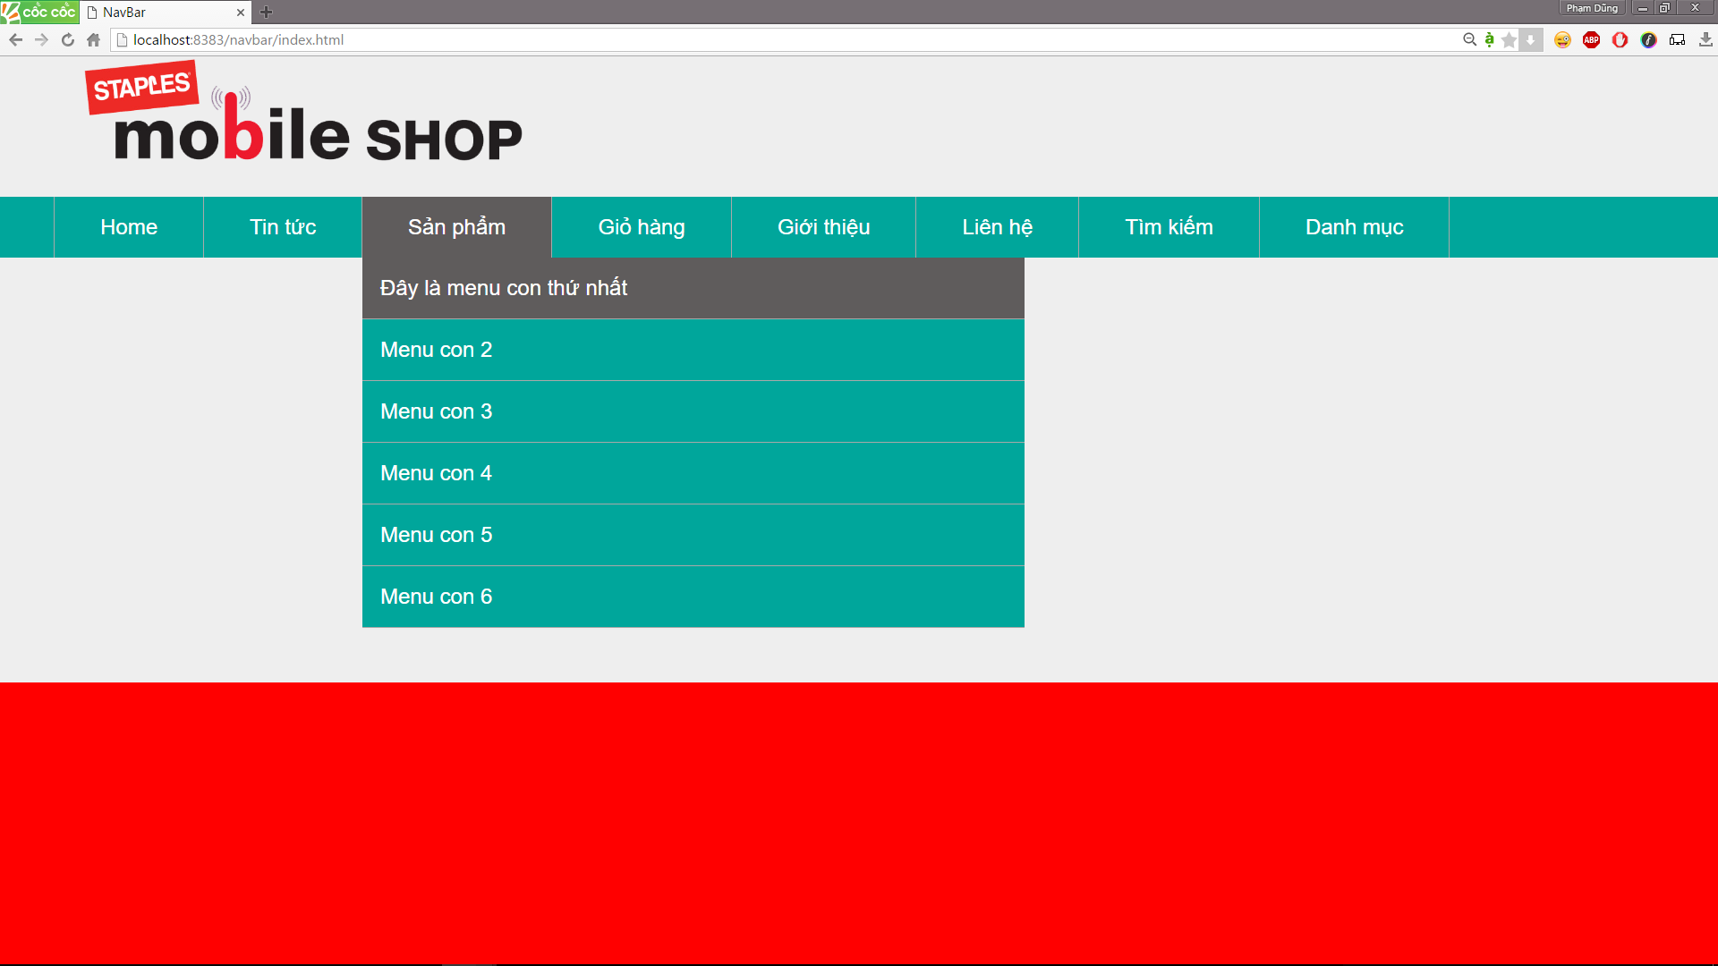Open the red hand blocker extension

1620,39
